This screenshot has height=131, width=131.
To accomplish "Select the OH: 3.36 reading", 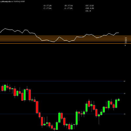I will (90, 8).
